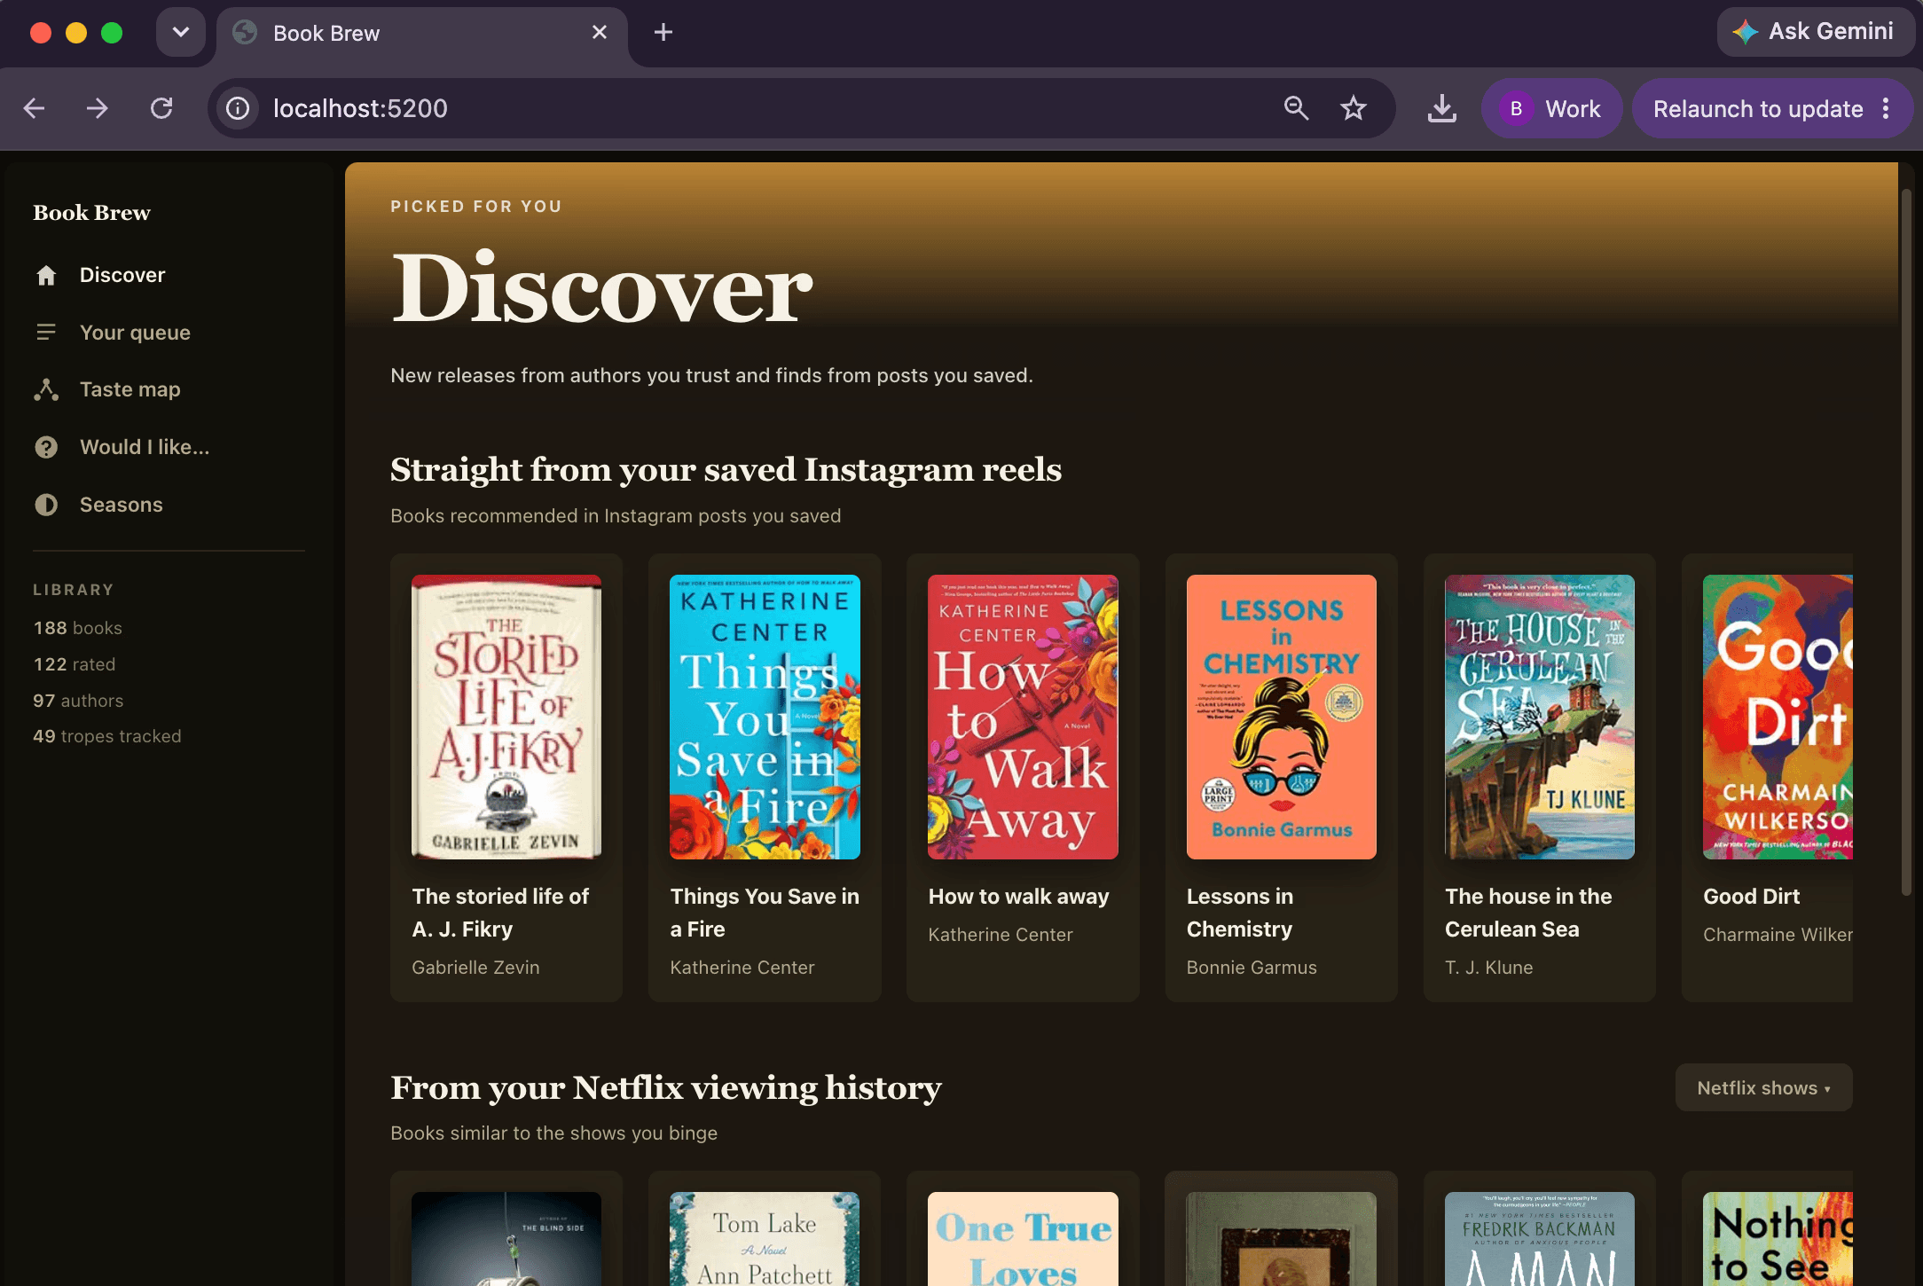Click the Would I like question mark icon
The height and width of the screenshot is (1286, 1923).
pyautogui.click(x=46, y=447)
